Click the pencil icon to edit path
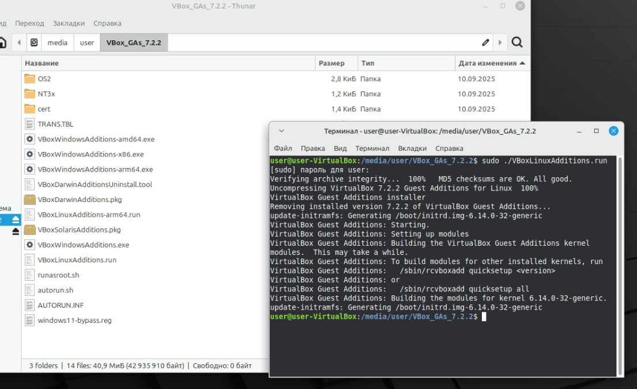Image resolution: width=637 pixels, height=389 pixels. pos(485,43)
